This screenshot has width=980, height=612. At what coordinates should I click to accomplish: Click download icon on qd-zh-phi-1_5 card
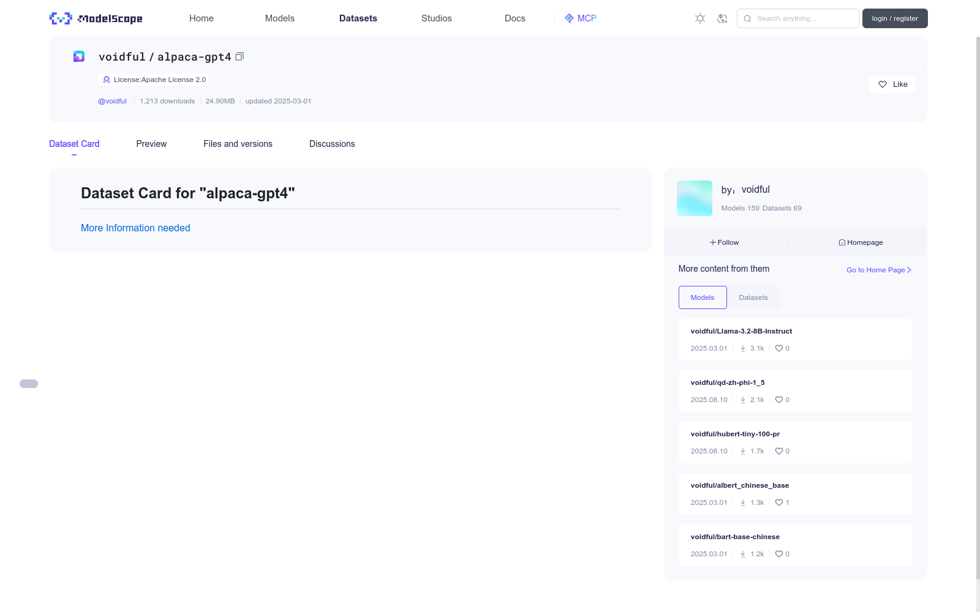tap(743, 400)
